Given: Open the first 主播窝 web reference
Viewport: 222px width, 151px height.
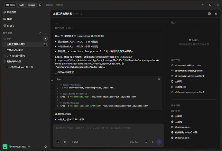Looking at the screenshot, I should point(178,116).
